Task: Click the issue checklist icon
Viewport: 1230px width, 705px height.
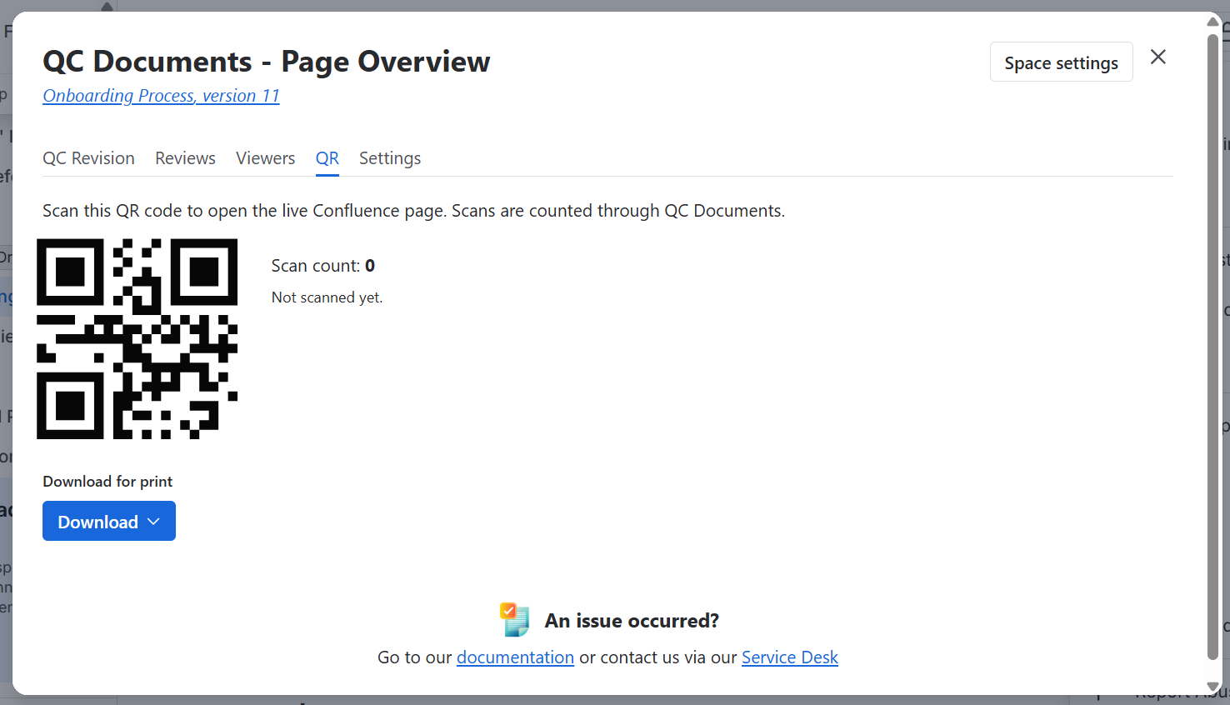Action: (515, 620)
